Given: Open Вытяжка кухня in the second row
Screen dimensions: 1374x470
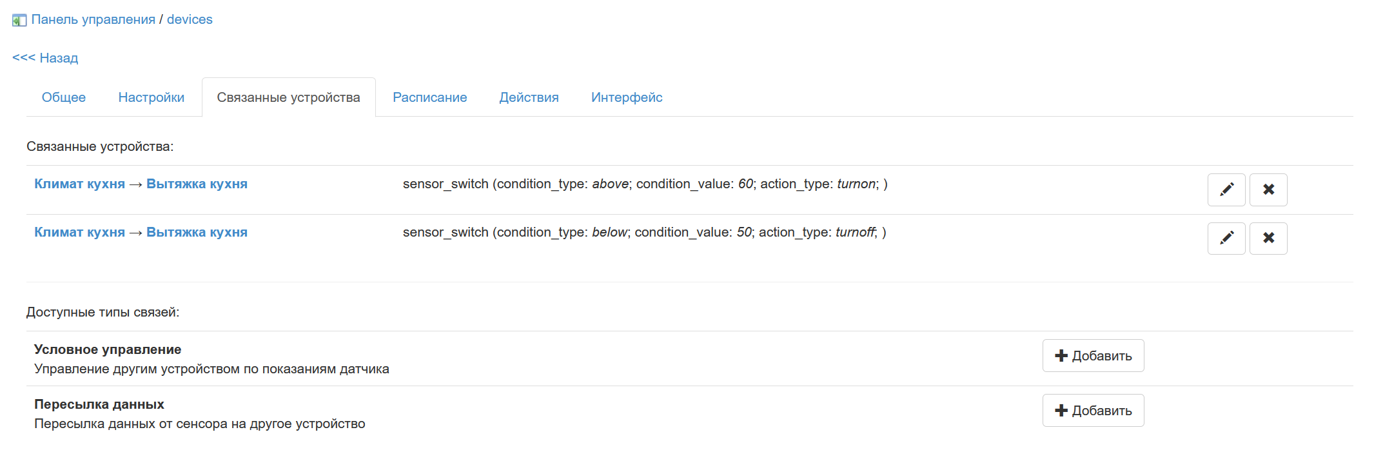Looking at the screenshot, I should (197, 232).
